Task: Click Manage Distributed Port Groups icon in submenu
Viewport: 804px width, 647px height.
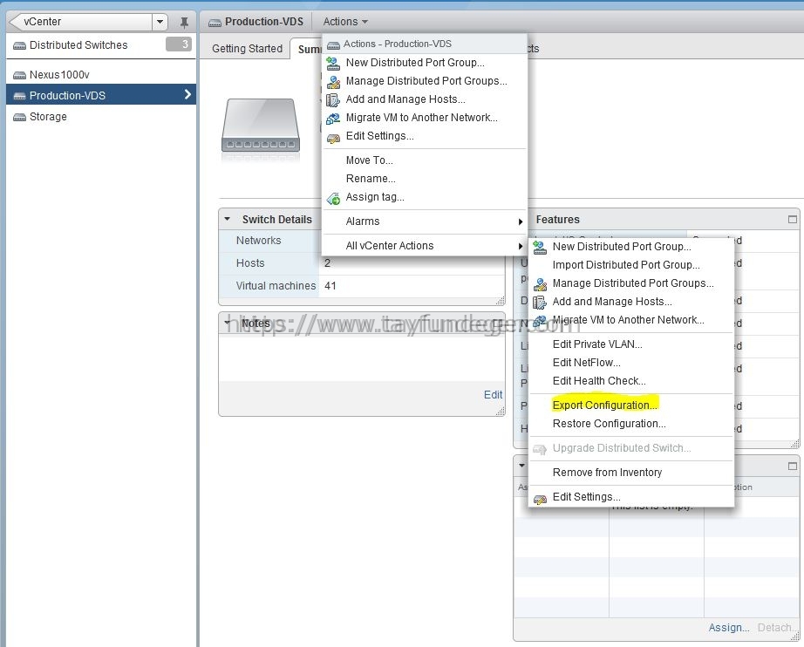Action: [540, 284]
